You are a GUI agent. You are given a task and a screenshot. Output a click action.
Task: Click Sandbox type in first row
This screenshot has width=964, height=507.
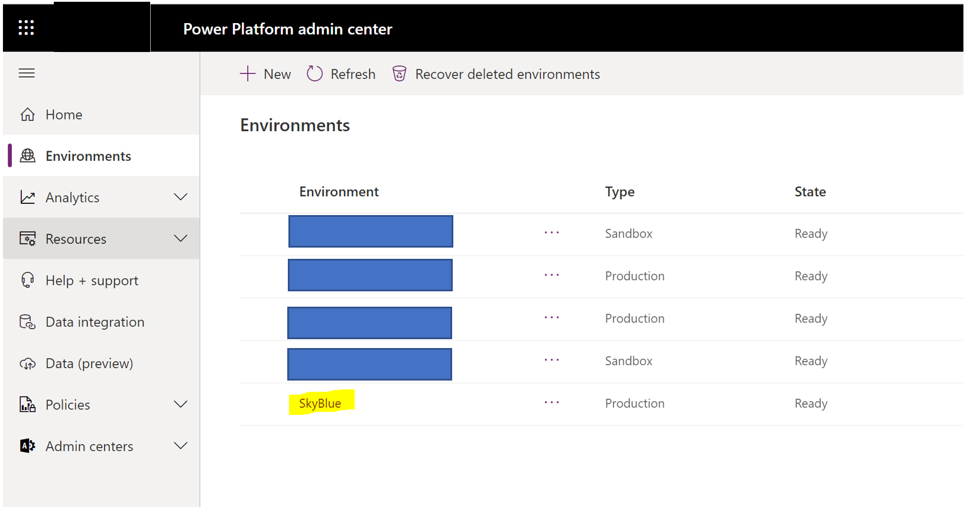pyautogui.click(x=628, y=233)
